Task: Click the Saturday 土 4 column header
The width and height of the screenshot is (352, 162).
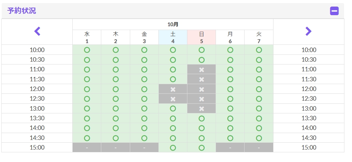Action: coord(173,37)
